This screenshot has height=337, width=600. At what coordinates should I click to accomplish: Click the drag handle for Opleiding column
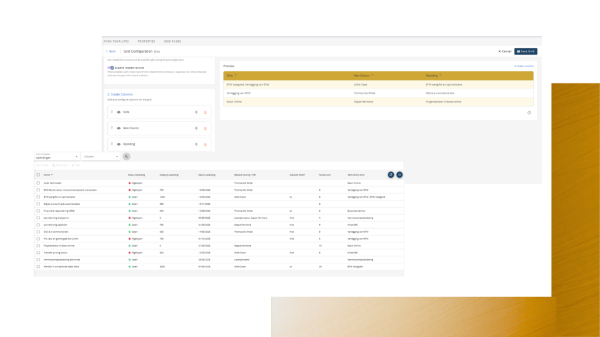click(111, 144)
